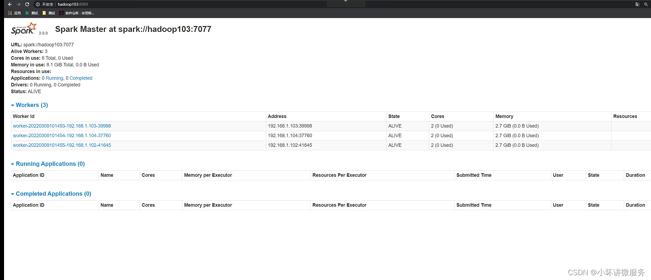The image size is (651, 280).
Task: Click ALIVE state of worker 103
Action: [x=395, y=126]
